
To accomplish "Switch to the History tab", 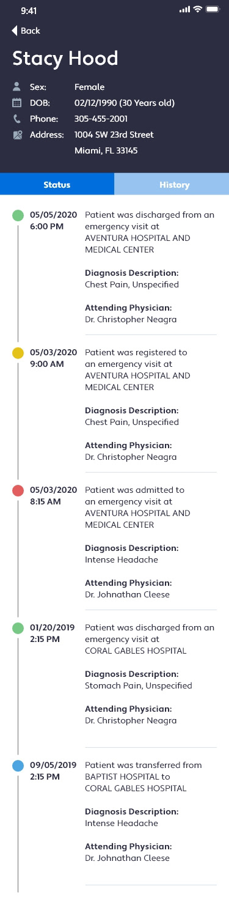I will coord(172,184).
